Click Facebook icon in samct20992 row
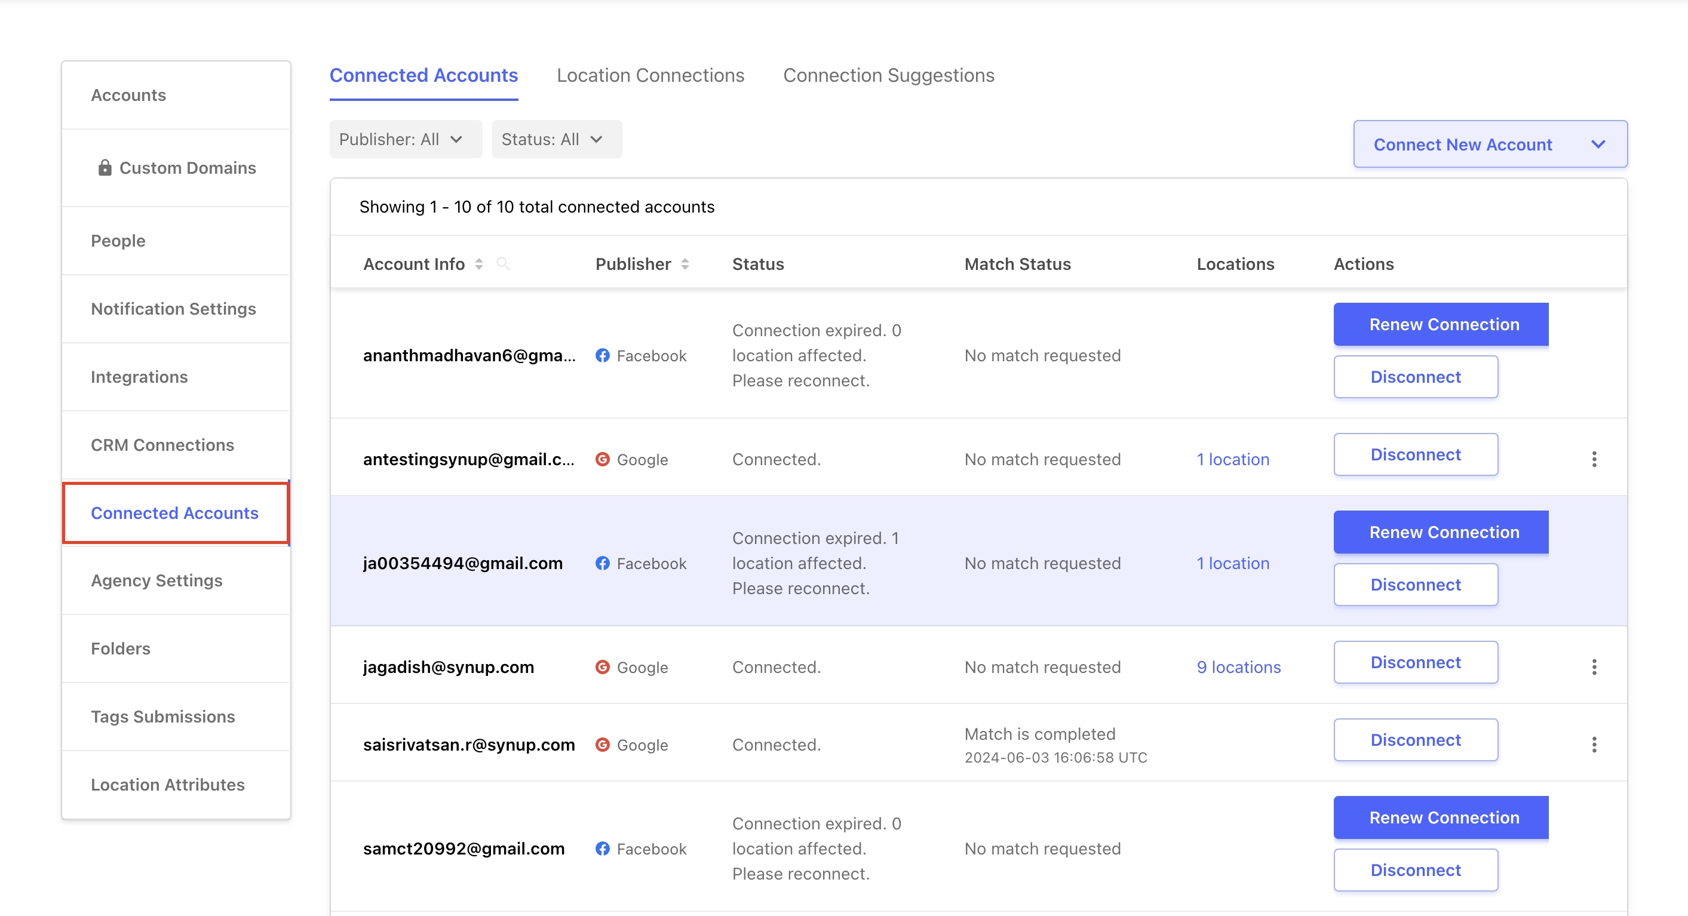The height and width of the screenshot is (916, 1688). point(602,849)
